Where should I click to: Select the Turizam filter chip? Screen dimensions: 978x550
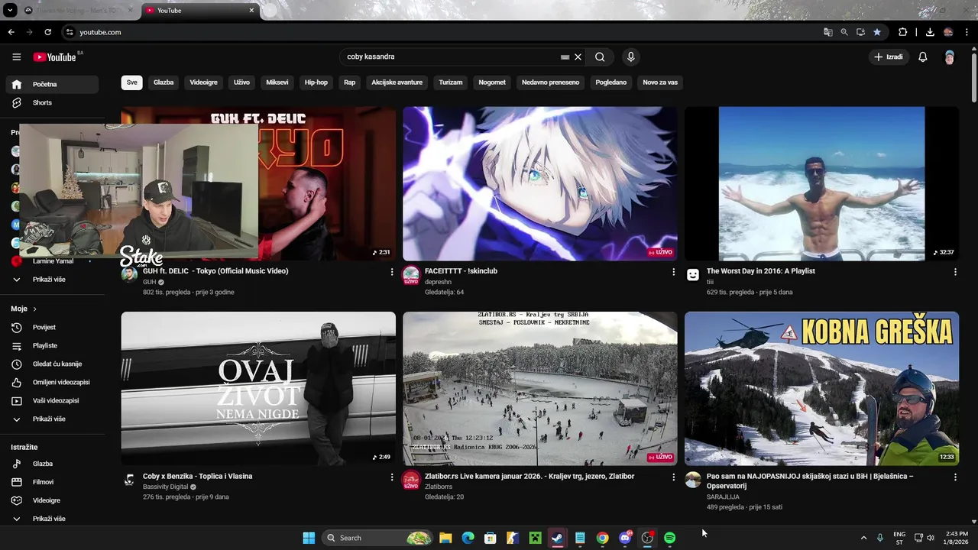pyautogui.click(x=451, y=82)
